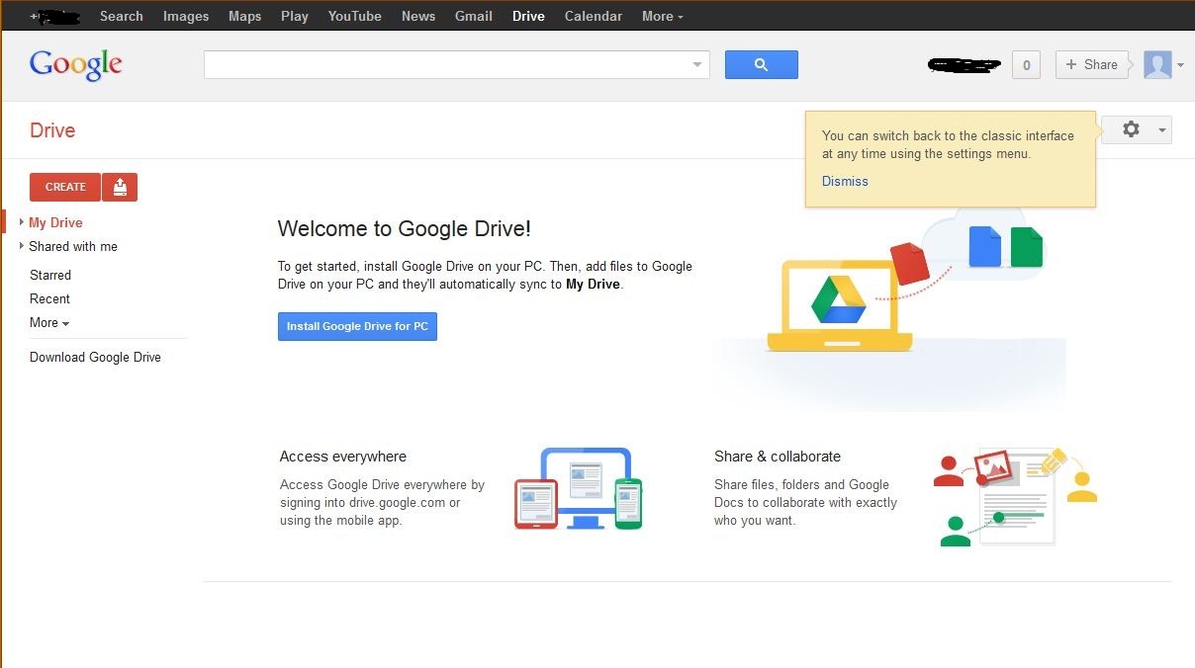Click the profile avatar icon
Image resolution: width=1195 pixels, height=668 pixels.
1157,65
